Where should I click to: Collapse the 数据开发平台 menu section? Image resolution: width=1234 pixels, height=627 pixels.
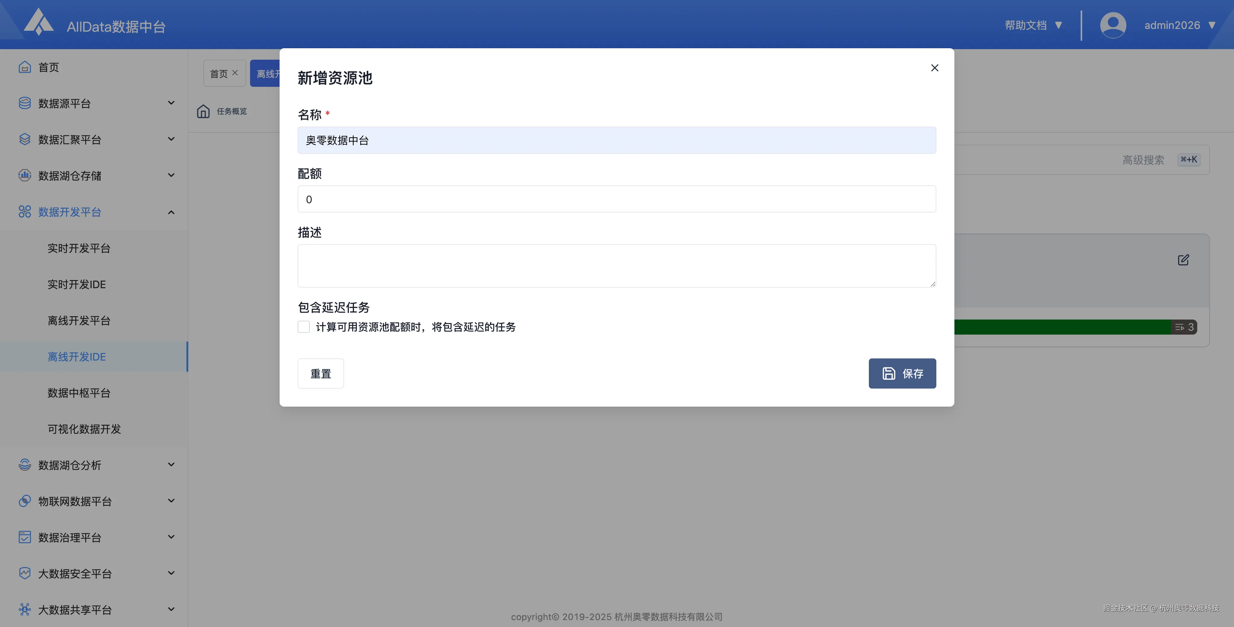pyautogui.click(x=171, y=212)
